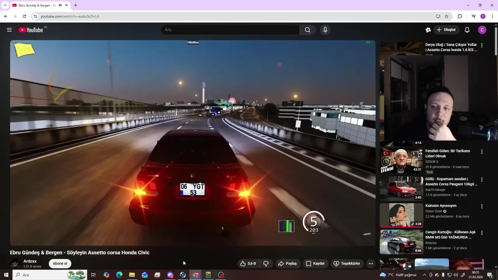Click the YouTube search magnifier button
The width and height of the screenshot is (498, 280).
(308, 30)
